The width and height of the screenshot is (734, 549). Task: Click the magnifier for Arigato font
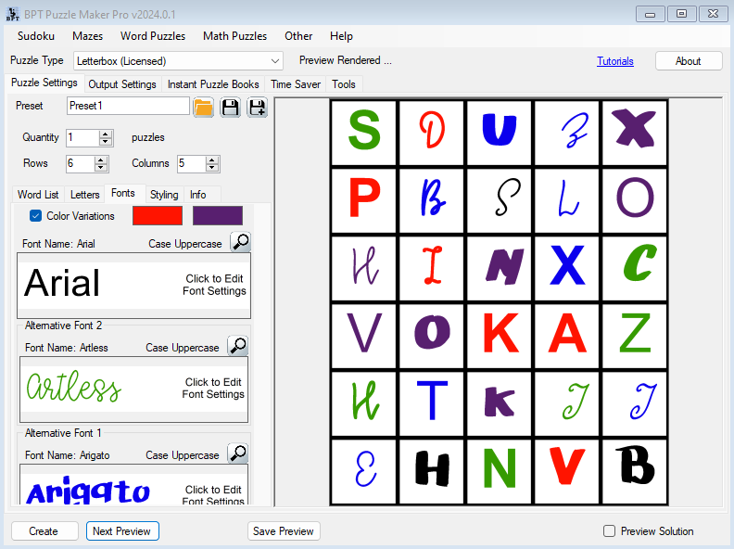pos(237,454)
